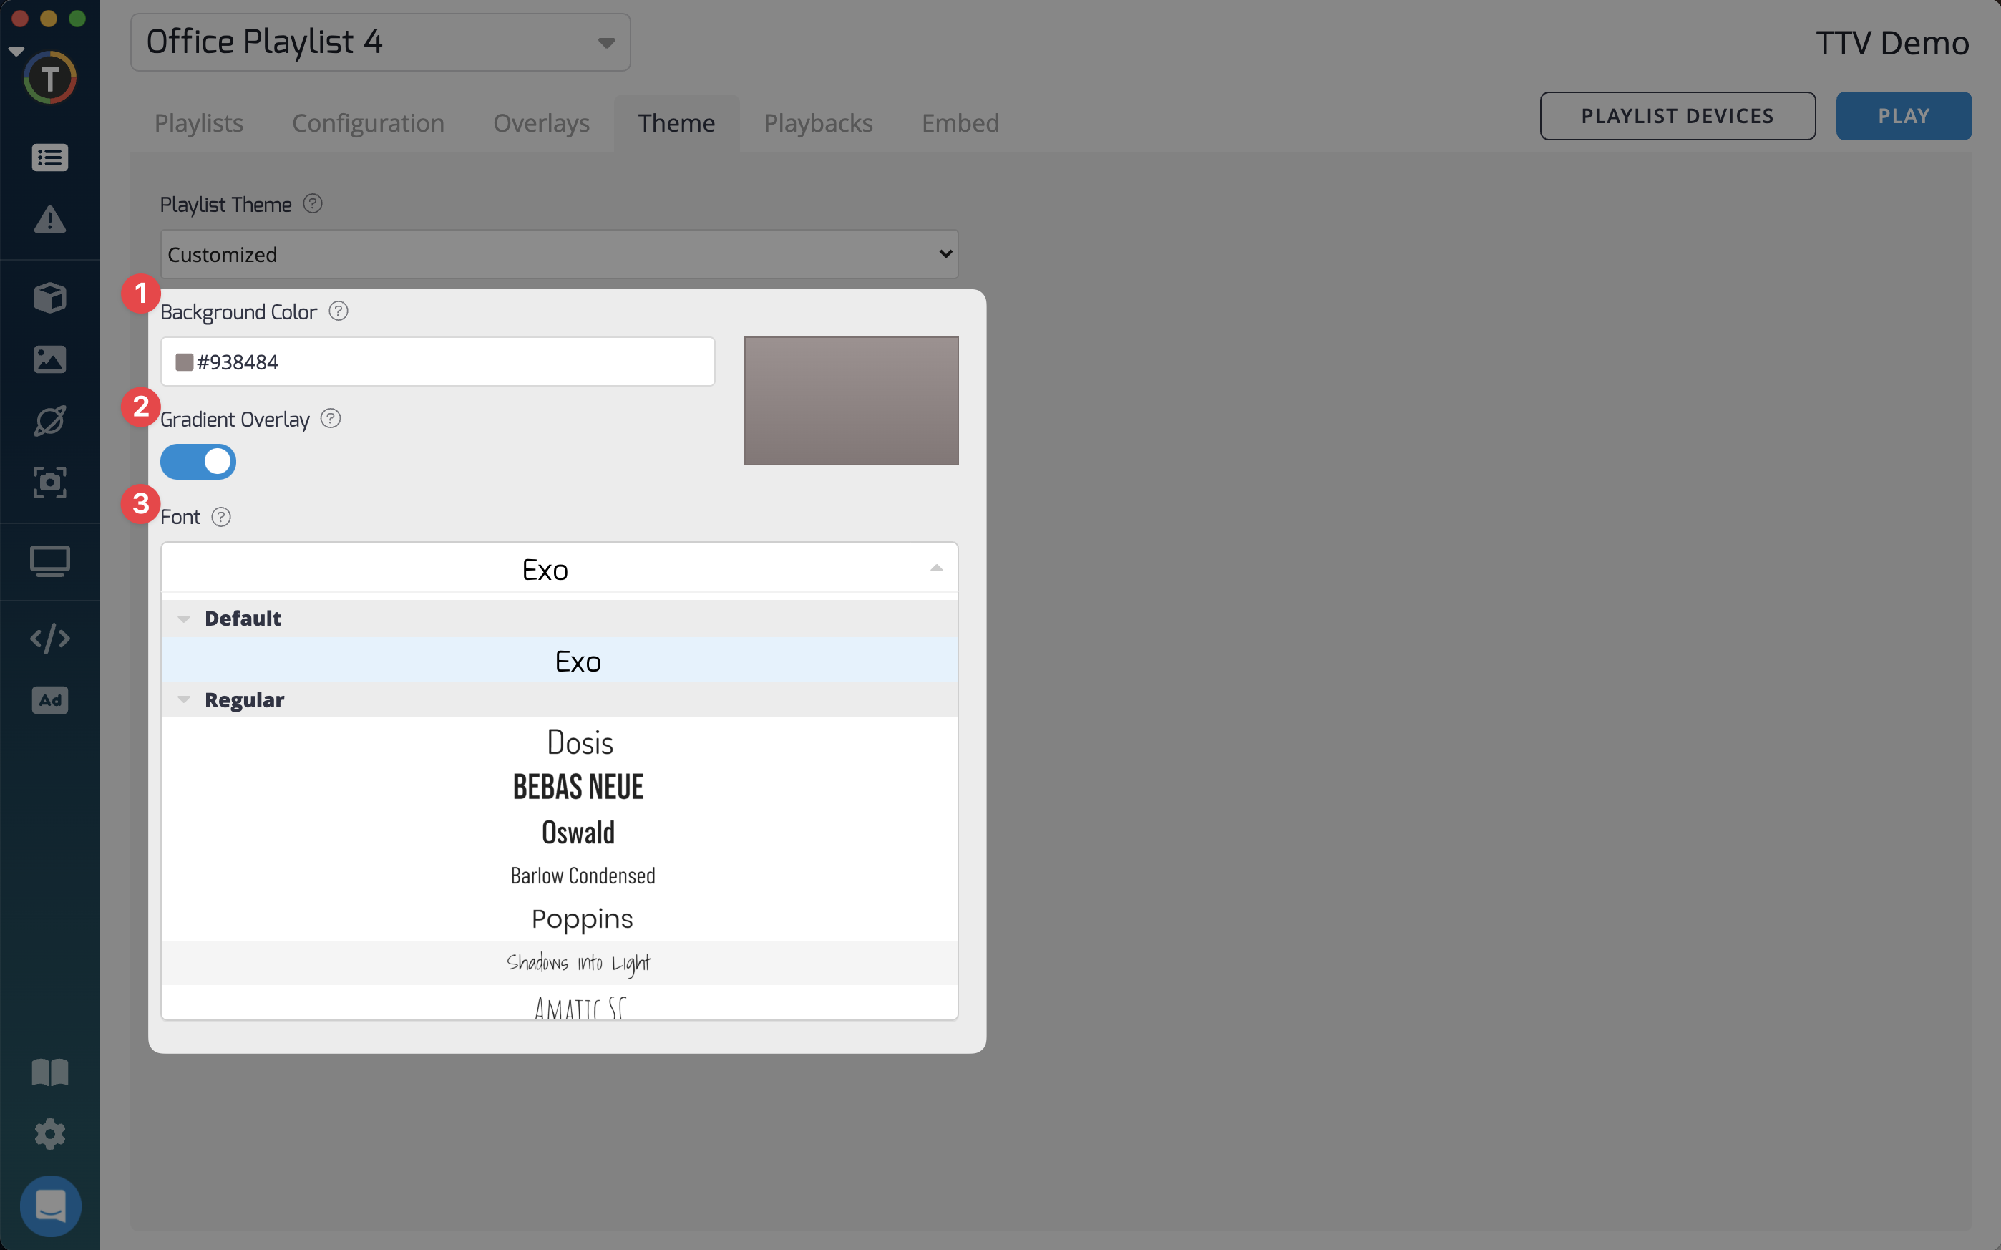Toggle the Gradient Overlay switch off
This screenshot has width=2001, height=1250.
(198, 461)
